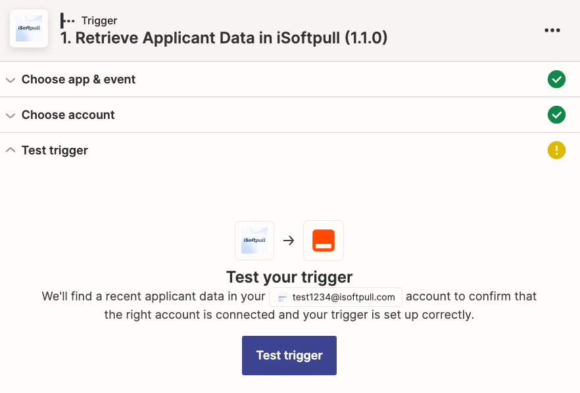Click the trigger step type icon

click(x=67, y=21)
